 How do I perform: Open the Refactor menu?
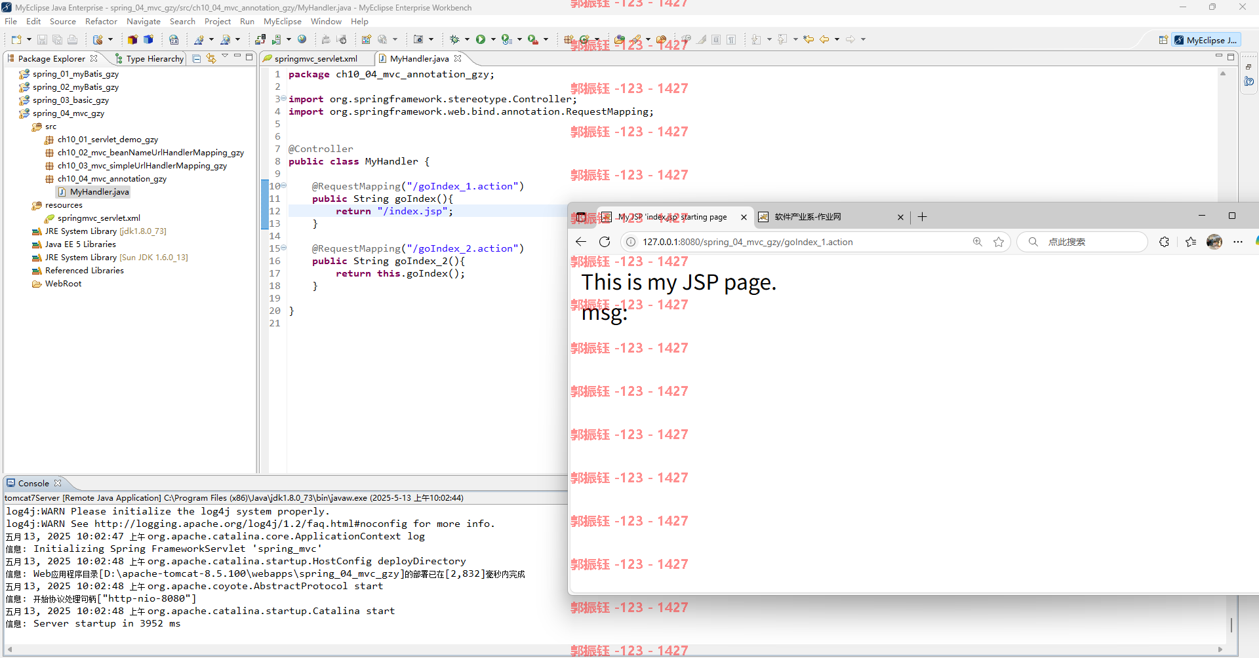pos(101,21)
